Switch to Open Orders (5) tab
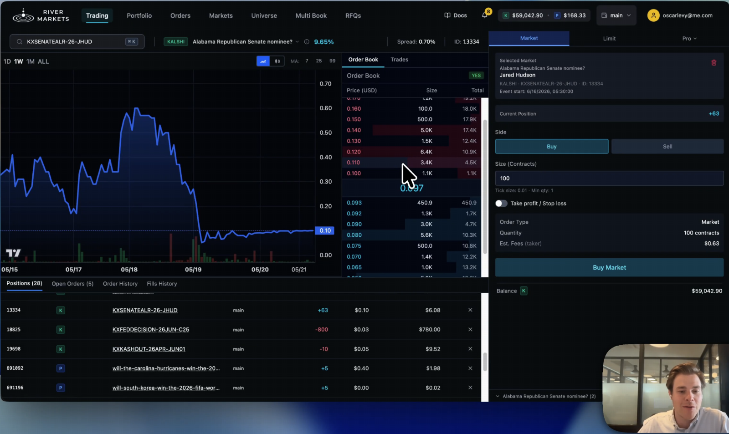This screenshot has width=729, height=434. [72, 284]
